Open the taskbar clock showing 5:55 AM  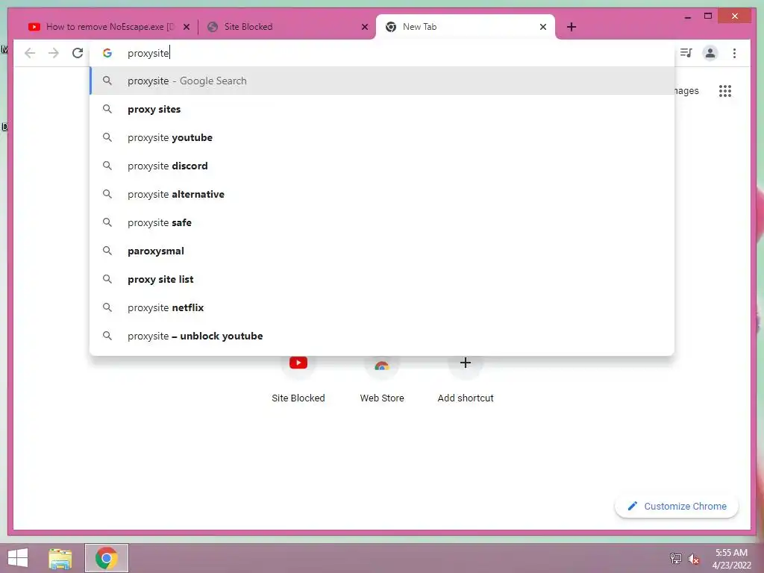click(731, 559)
